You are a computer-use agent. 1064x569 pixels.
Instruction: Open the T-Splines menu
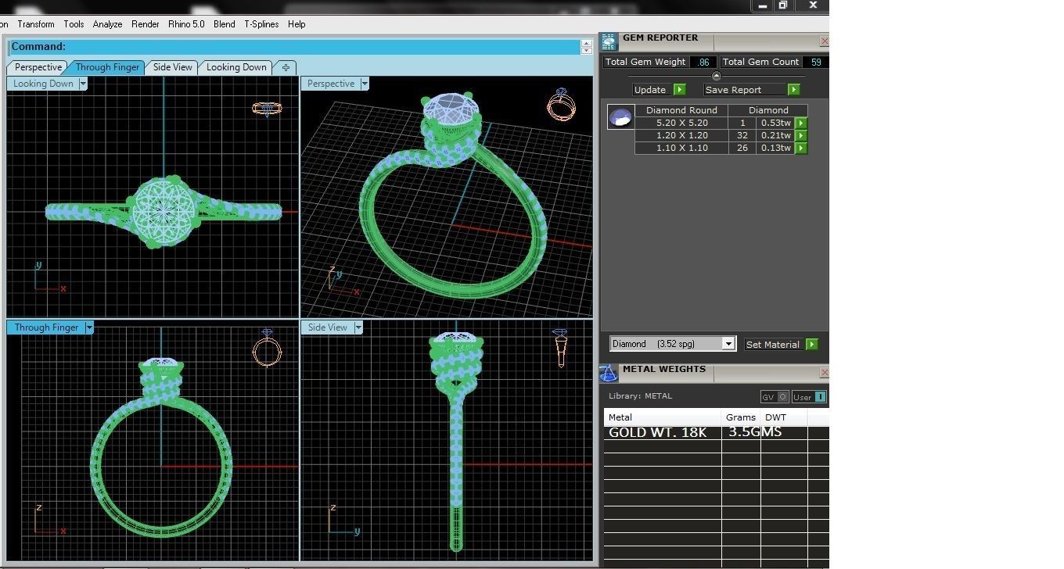(x=261, y=24)
